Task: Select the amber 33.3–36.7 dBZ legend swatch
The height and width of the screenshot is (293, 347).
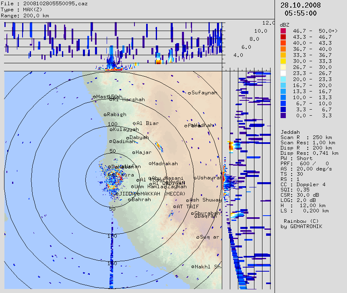Action: coord(283,55)
